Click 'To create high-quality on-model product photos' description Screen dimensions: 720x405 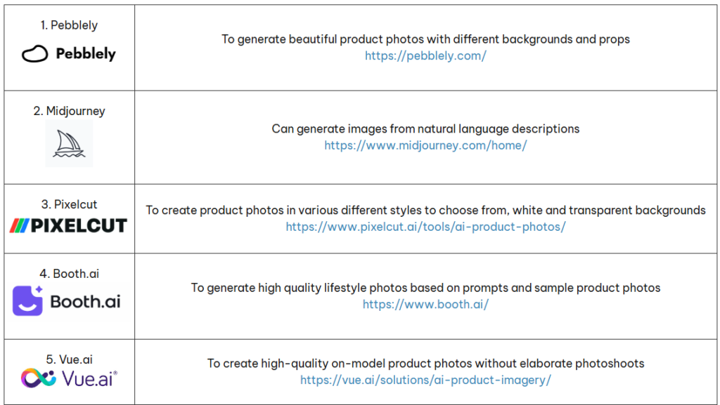pos(425,364)
